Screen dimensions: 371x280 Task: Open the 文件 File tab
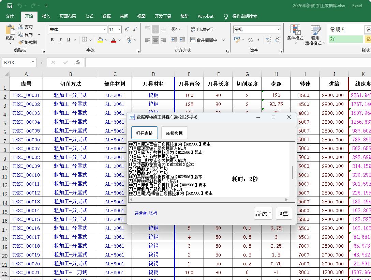[10, 16]
